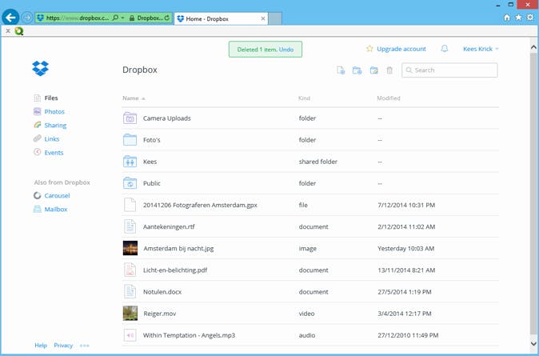The height and width of the screenshot is (356, 539).
Task: Click the Notulen.docx document icon
Action: point(130,292)
